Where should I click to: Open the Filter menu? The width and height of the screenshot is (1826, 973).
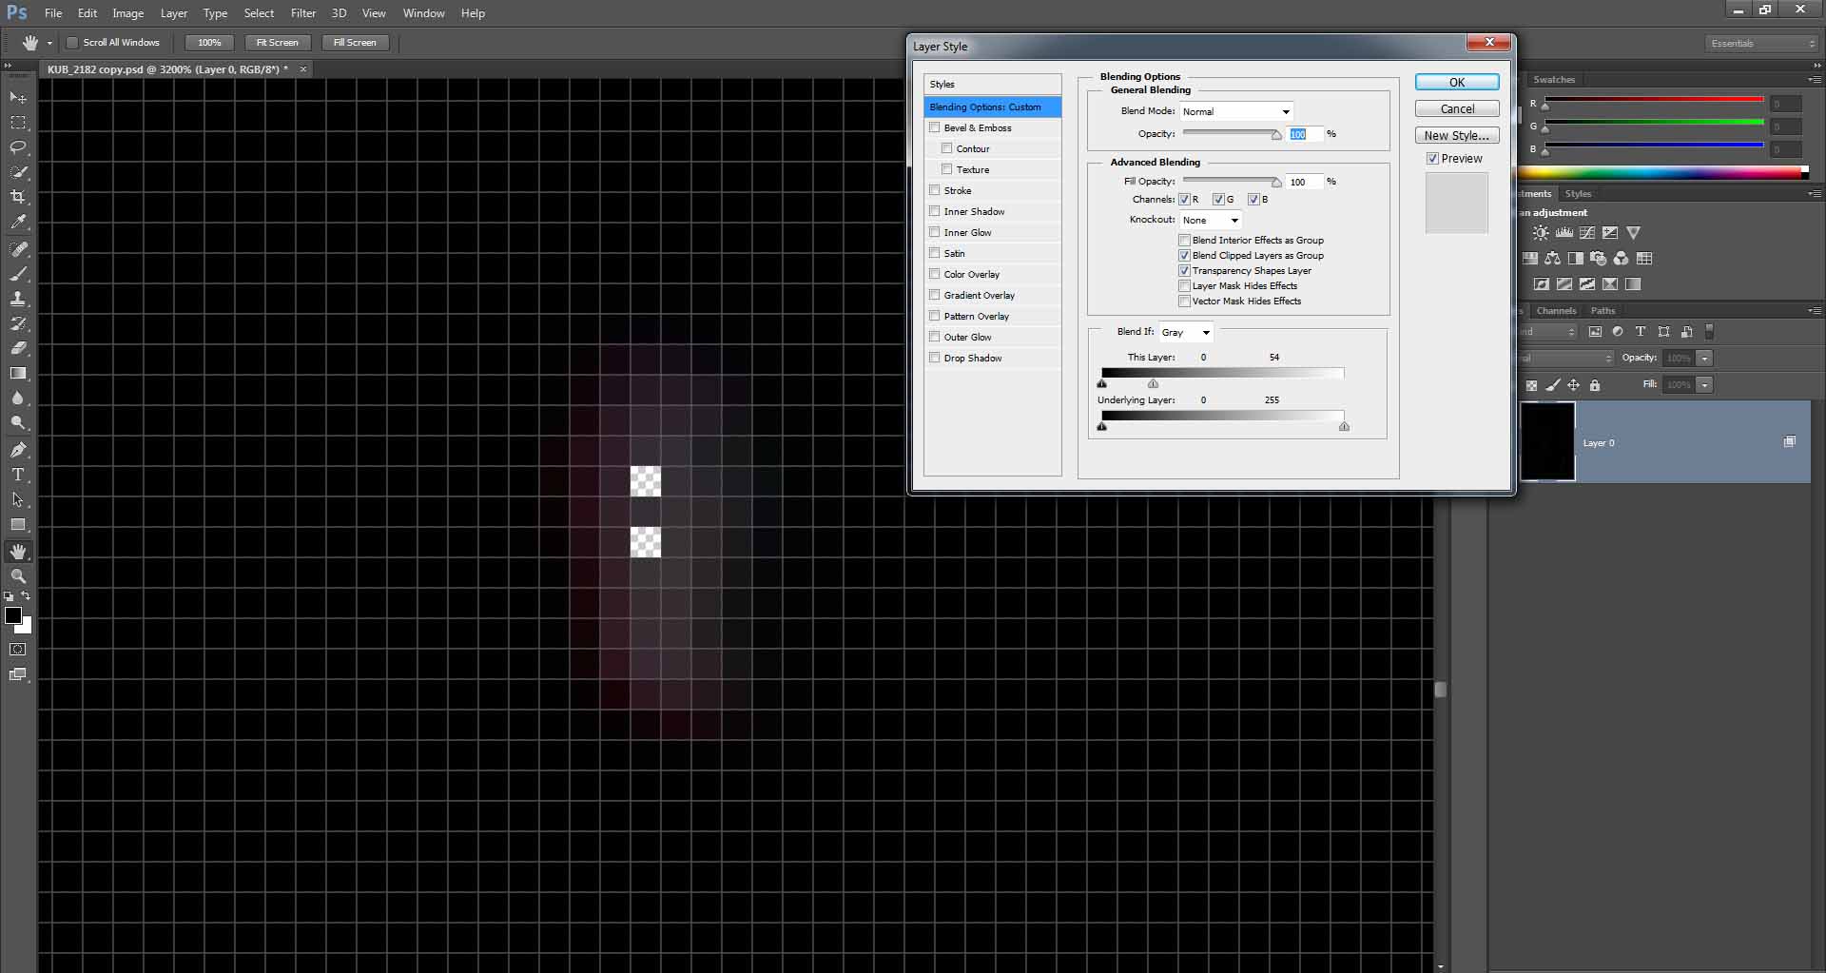[303, 13]
